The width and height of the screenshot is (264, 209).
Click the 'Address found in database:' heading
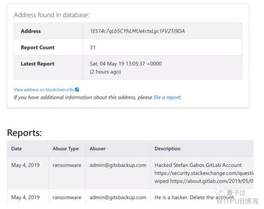[x=52, y=15]
